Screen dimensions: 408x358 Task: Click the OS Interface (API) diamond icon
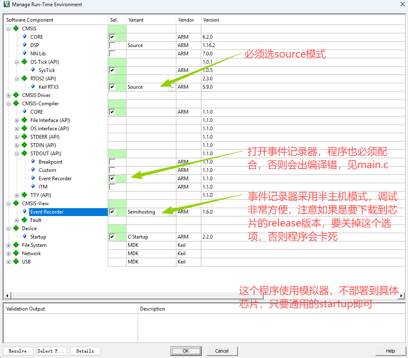(x=25, y=128)
